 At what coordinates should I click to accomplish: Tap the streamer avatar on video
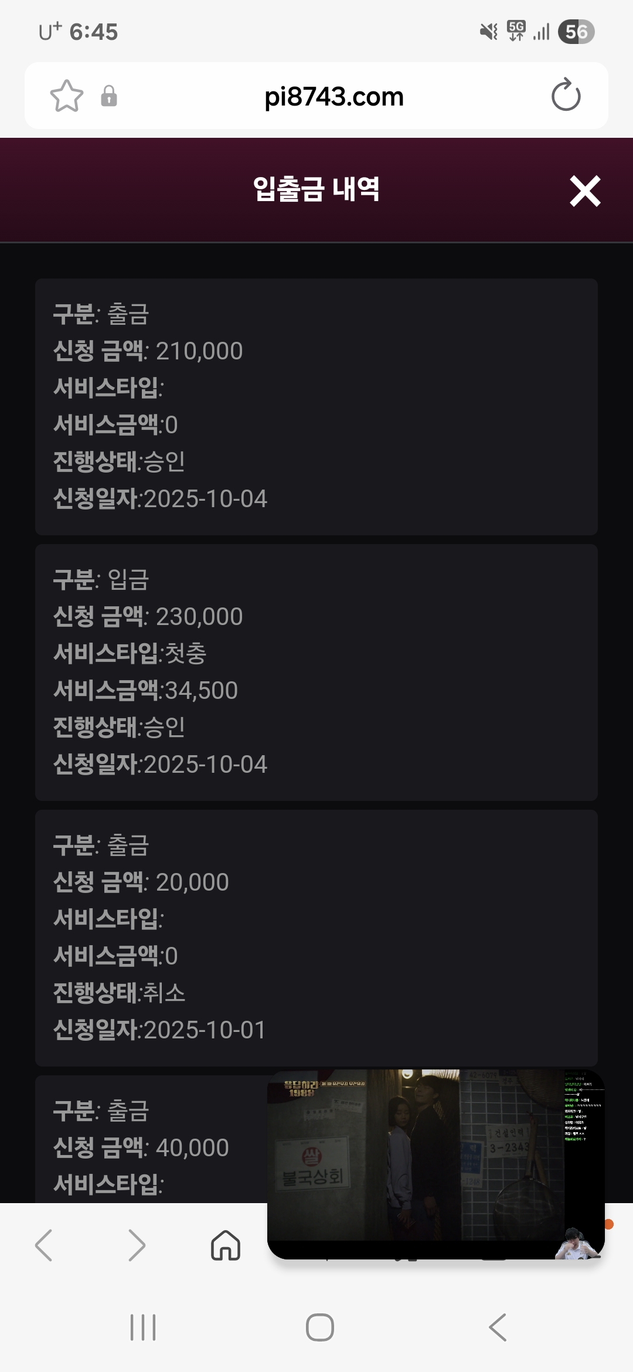tap(577, 1242)
